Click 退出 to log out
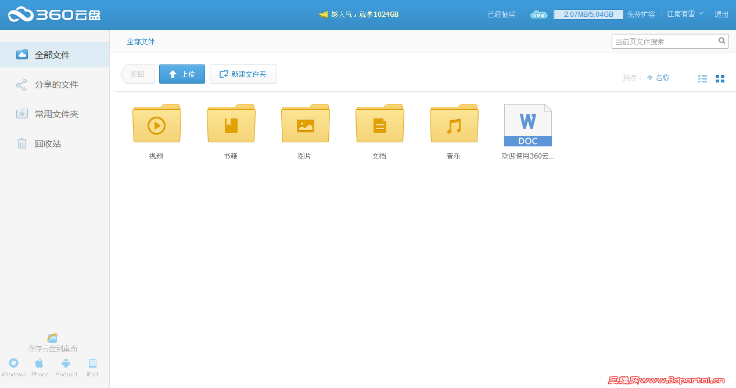 [x=721, y=15]
